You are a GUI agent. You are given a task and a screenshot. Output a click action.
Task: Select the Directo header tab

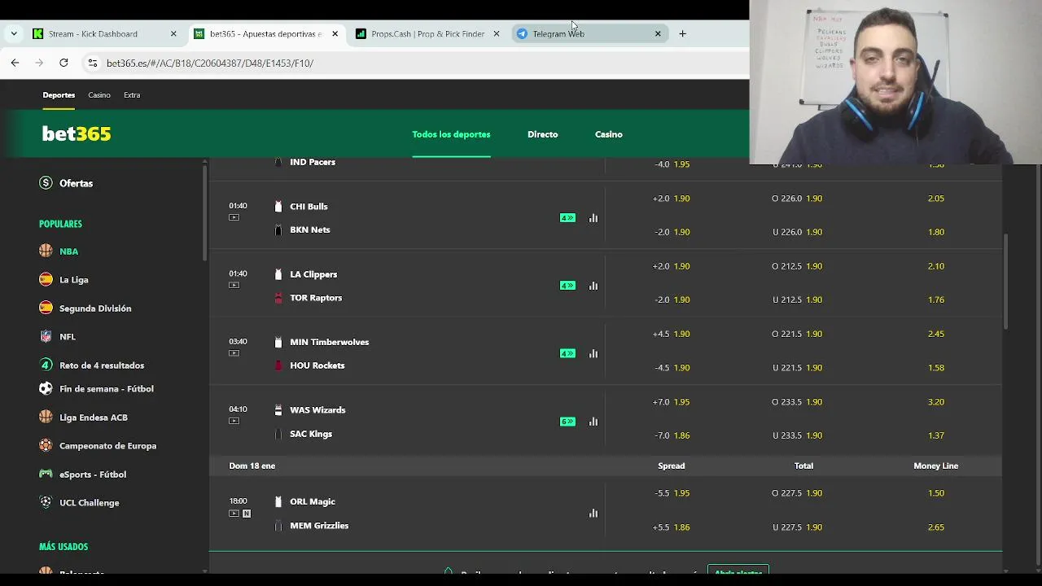click(x=542, y=134)
